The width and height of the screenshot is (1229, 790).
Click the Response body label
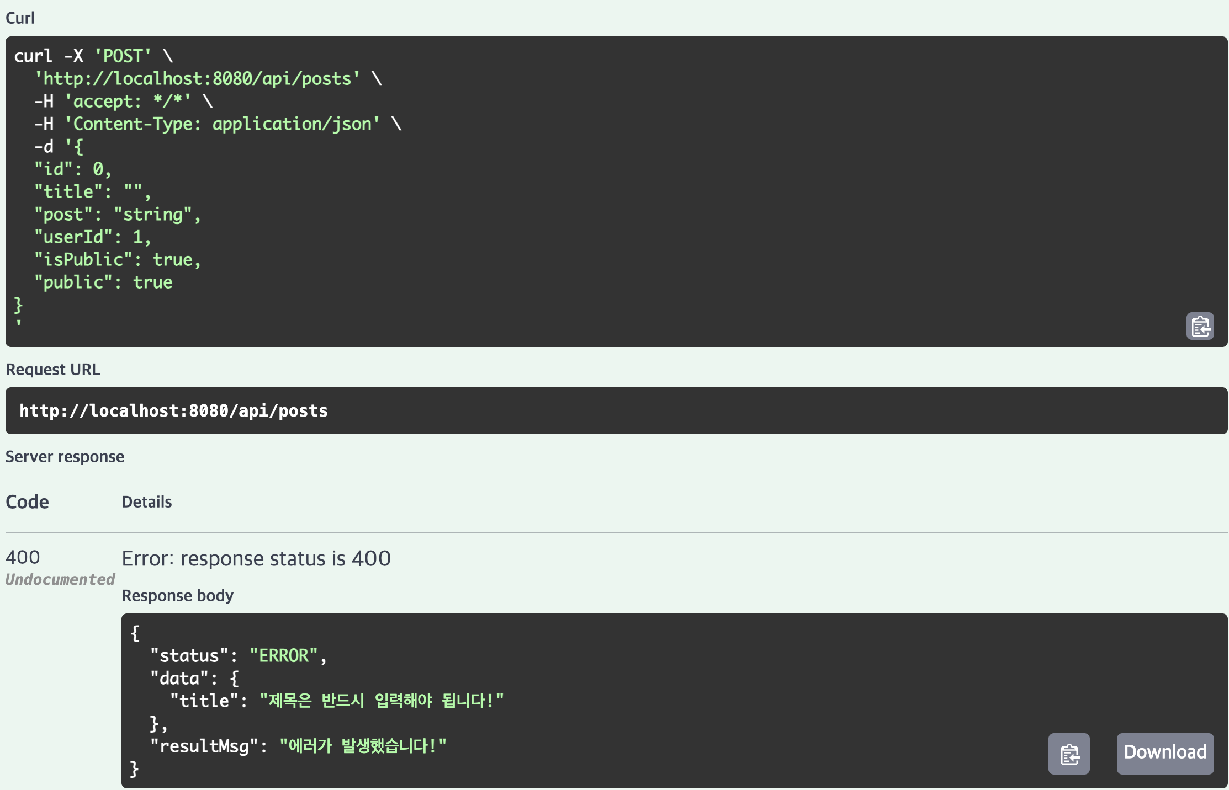[177, 596]
